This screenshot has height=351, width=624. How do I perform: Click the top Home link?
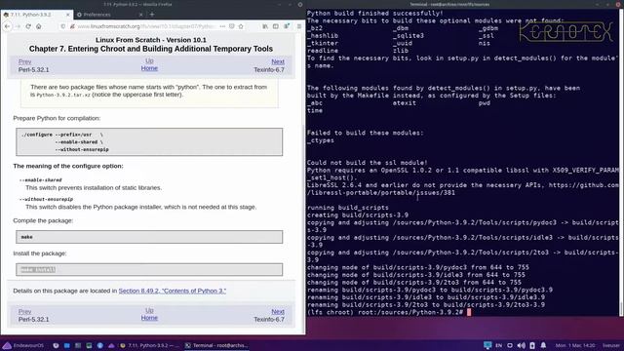(x=149, y=68)
